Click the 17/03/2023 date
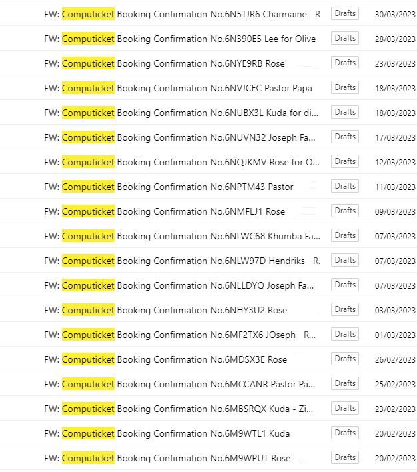The height and width of the screenshot is (472, 417). point(395,138)
